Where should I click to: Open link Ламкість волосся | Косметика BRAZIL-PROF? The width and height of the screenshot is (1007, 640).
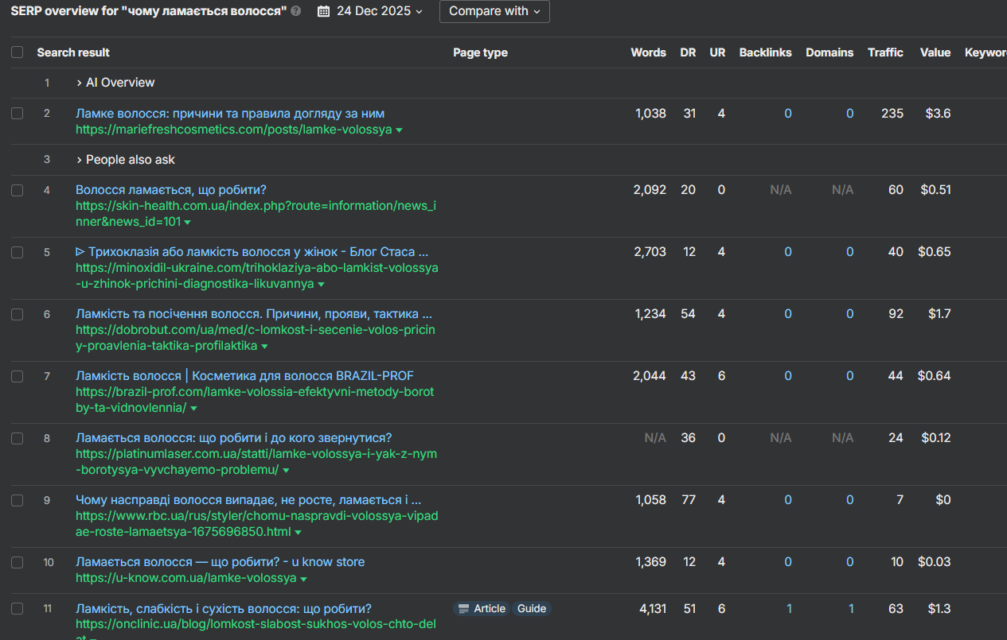[x=244, y=376]
